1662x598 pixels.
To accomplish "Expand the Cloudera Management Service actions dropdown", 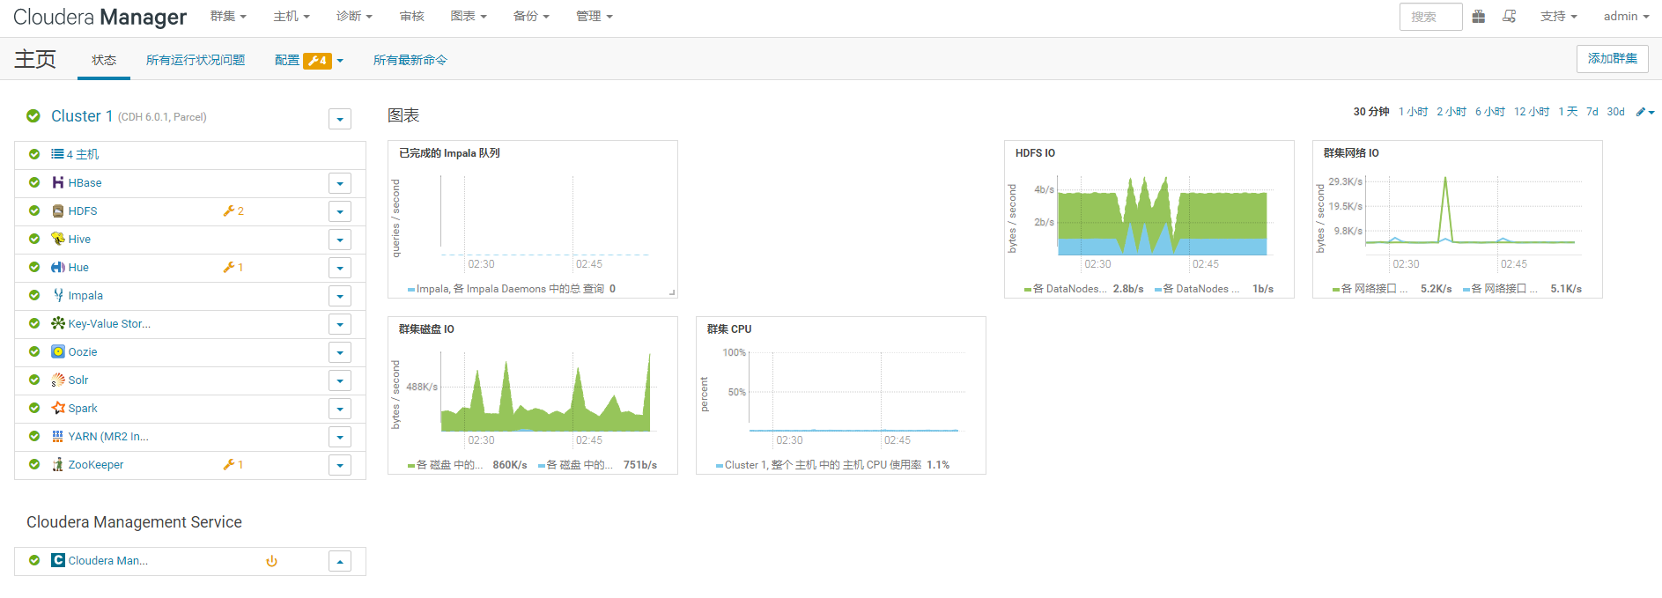I will [340, 561].
